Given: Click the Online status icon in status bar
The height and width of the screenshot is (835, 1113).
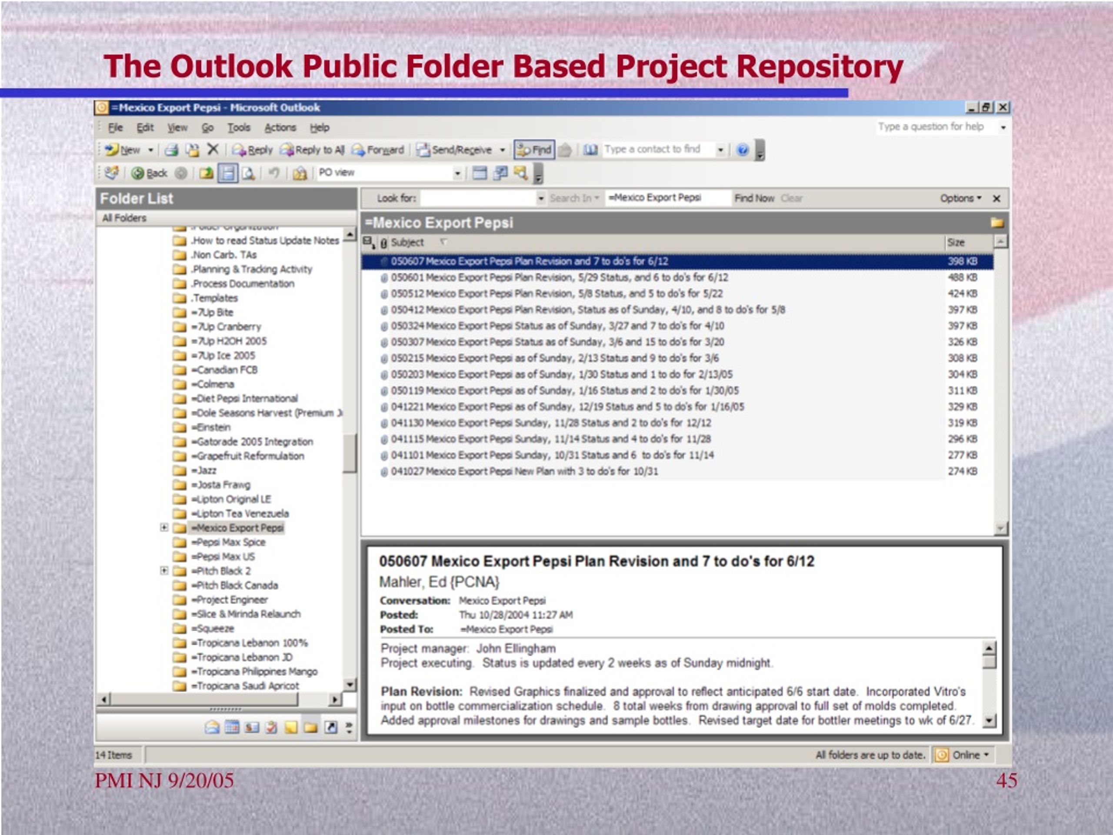Looking at the screenshot, I should (941, 755).
